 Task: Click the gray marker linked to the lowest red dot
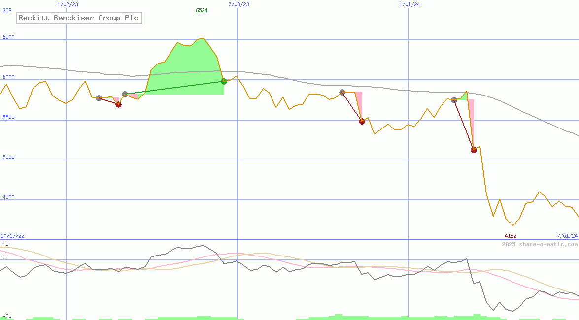[454, 100]
